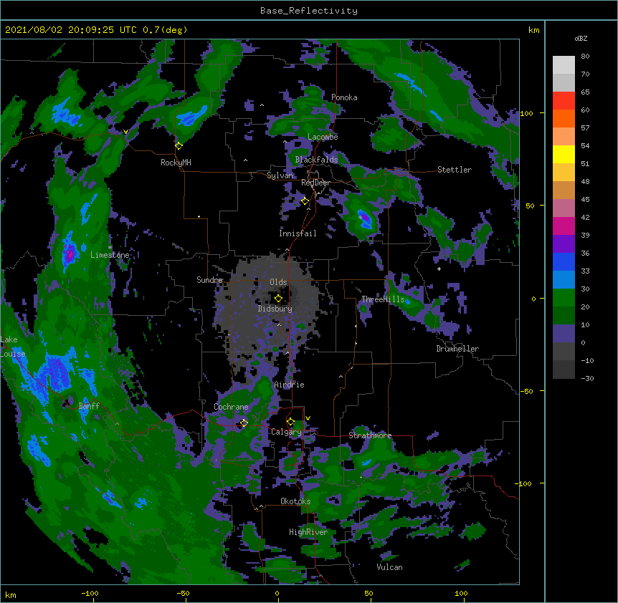
Task: Click the Didsbury town label
Action: (275, 309)
